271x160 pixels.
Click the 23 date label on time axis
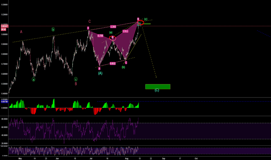[46, 159]
